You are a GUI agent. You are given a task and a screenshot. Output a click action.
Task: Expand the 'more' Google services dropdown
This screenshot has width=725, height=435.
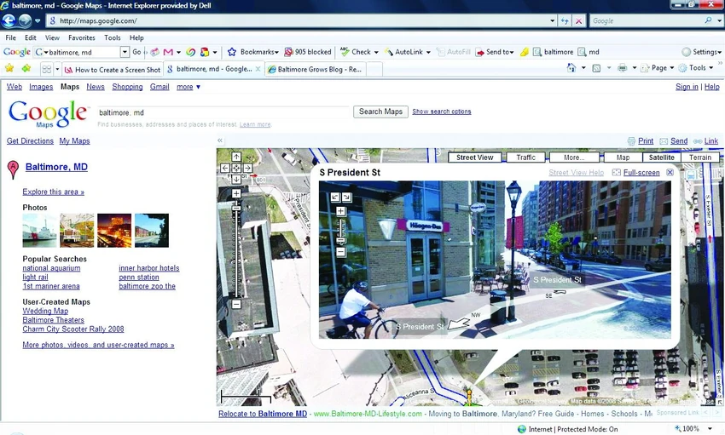pos(188,87)
